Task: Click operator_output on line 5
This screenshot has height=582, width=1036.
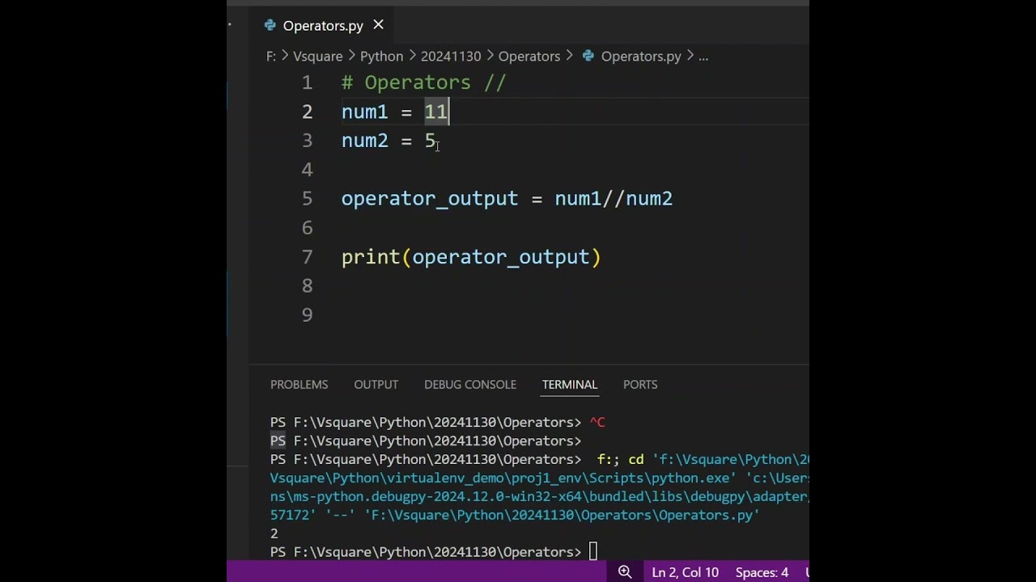Action: 430,199
